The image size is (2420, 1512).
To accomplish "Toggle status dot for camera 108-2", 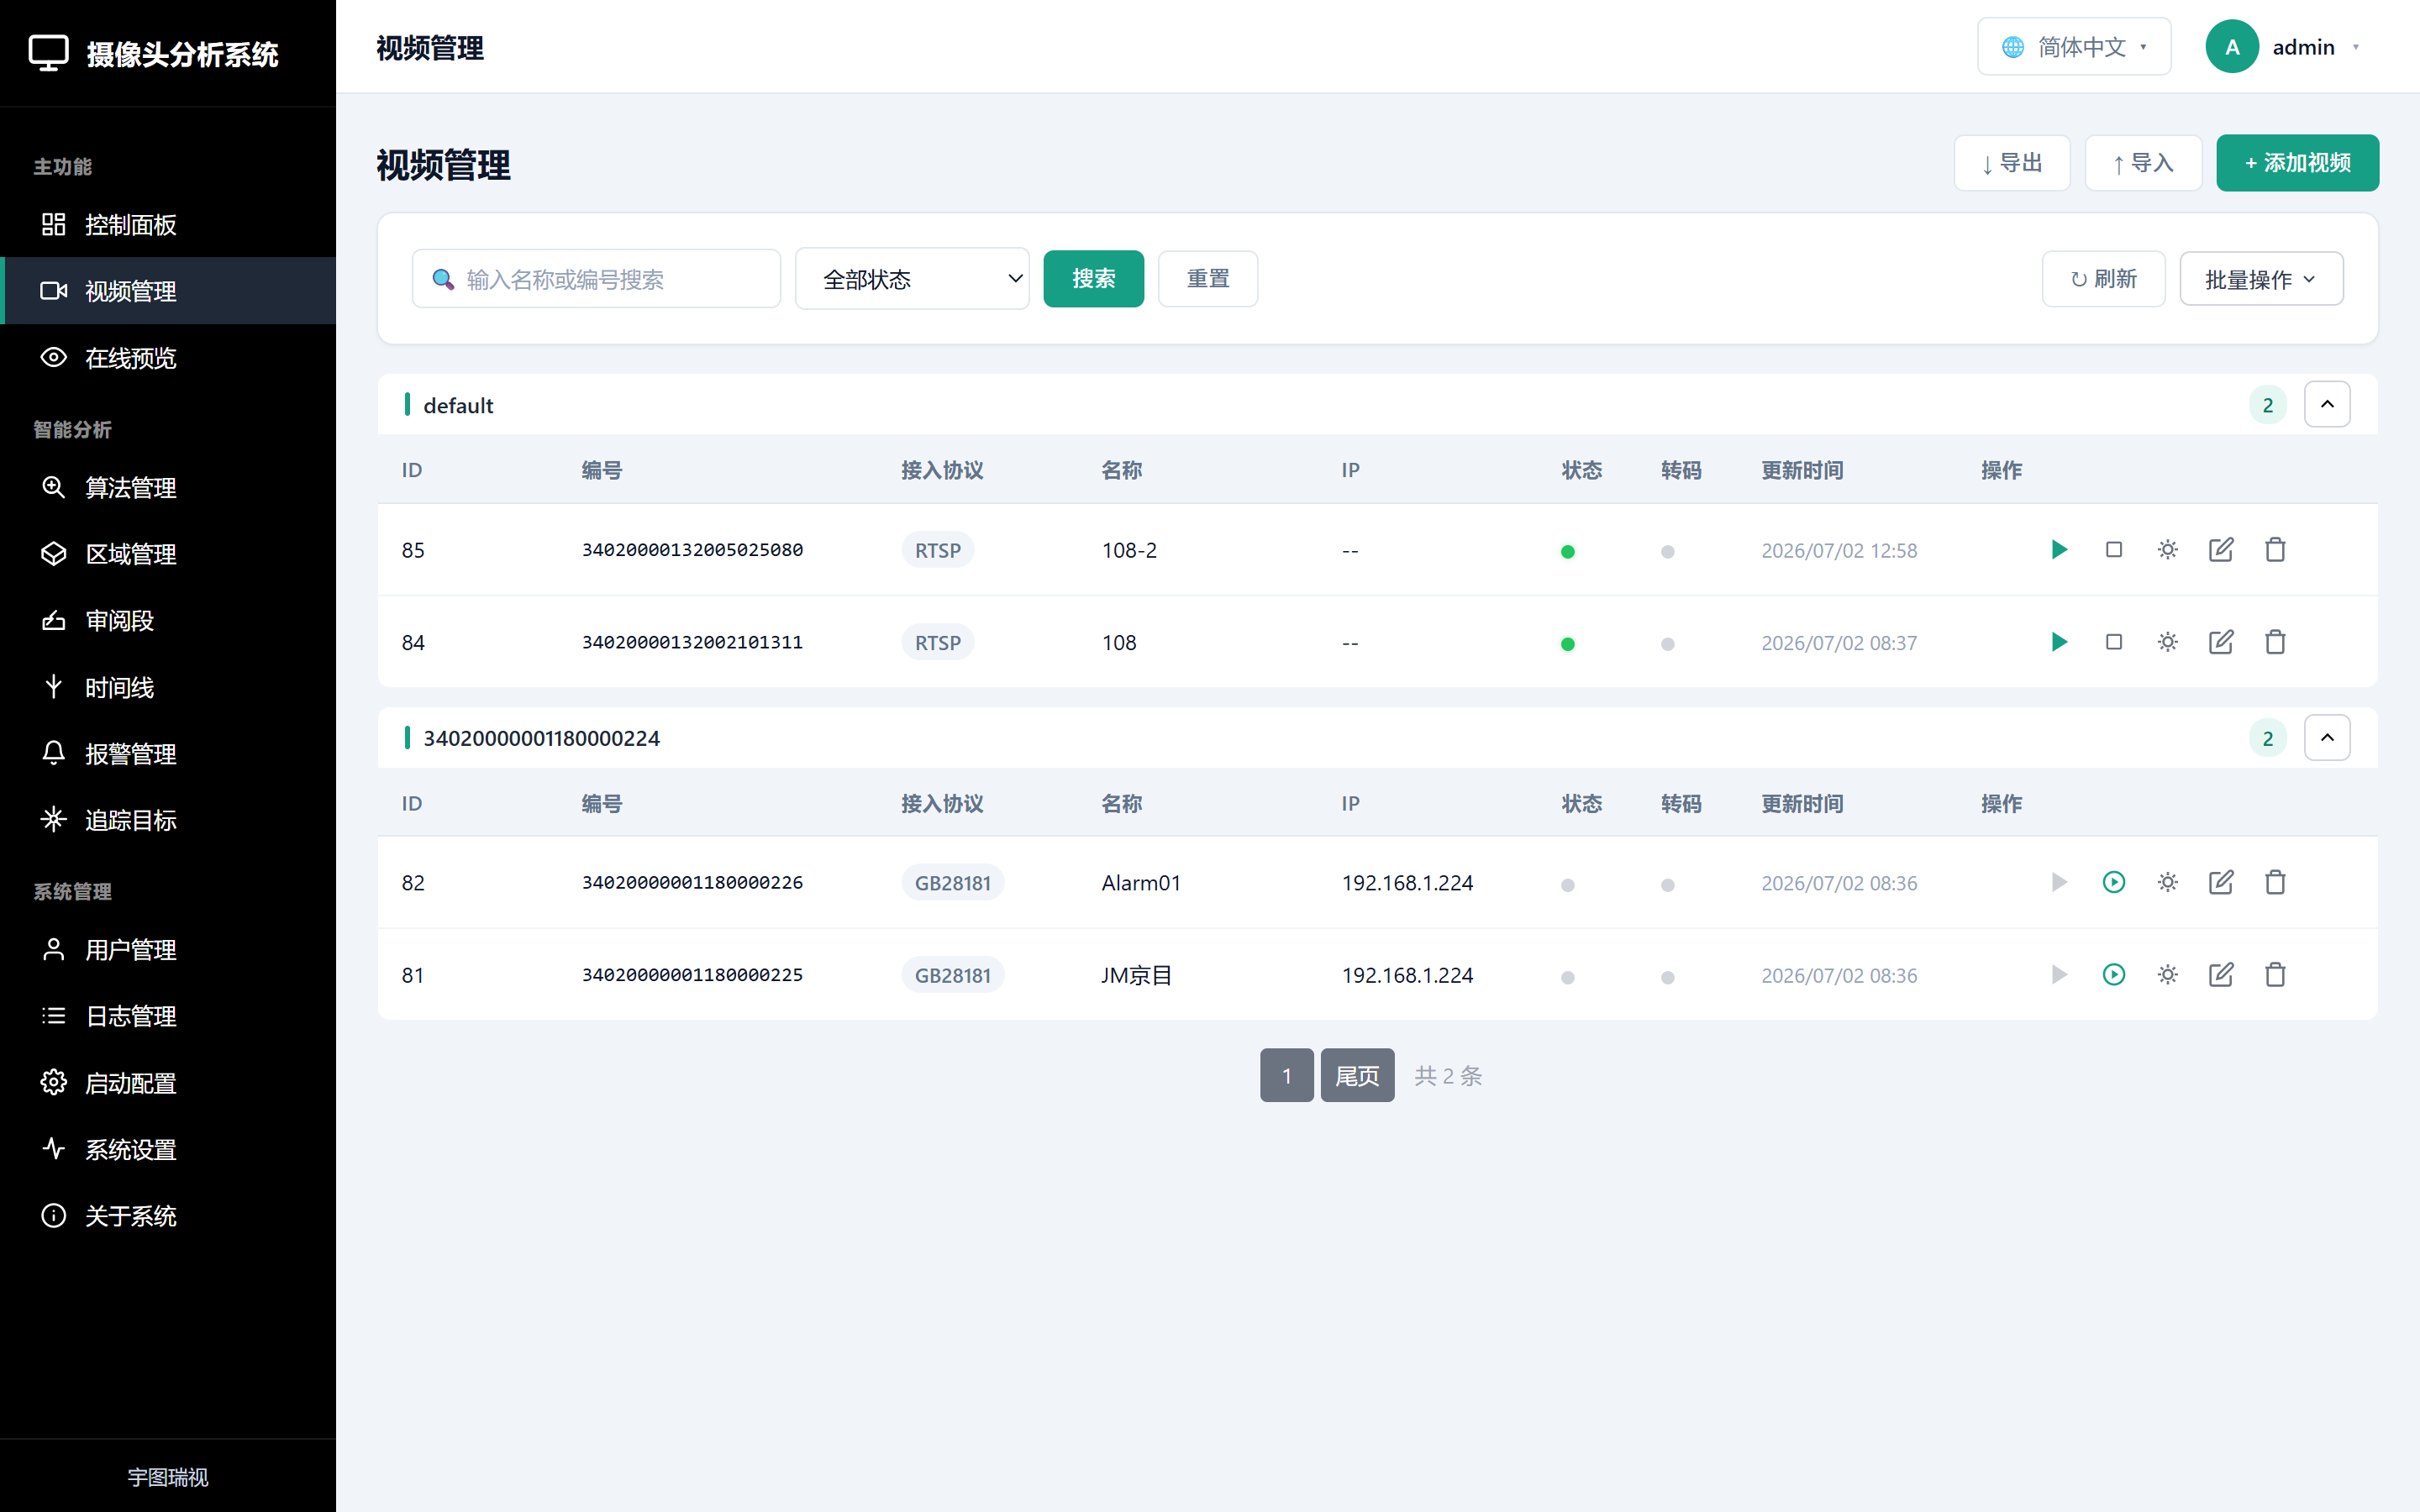I will tap(1567, 551).
